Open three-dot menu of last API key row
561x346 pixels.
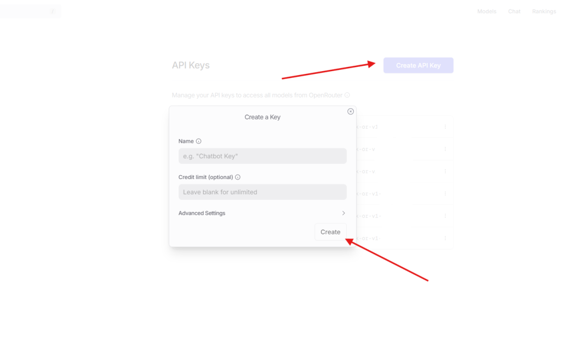pos(445,238)
